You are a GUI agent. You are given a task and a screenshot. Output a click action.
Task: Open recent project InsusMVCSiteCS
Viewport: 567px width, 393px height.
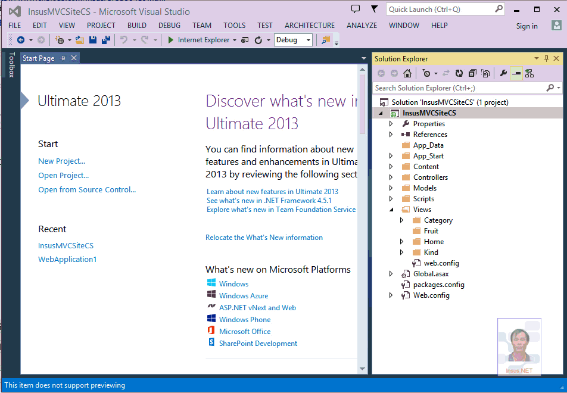point(66,245)
